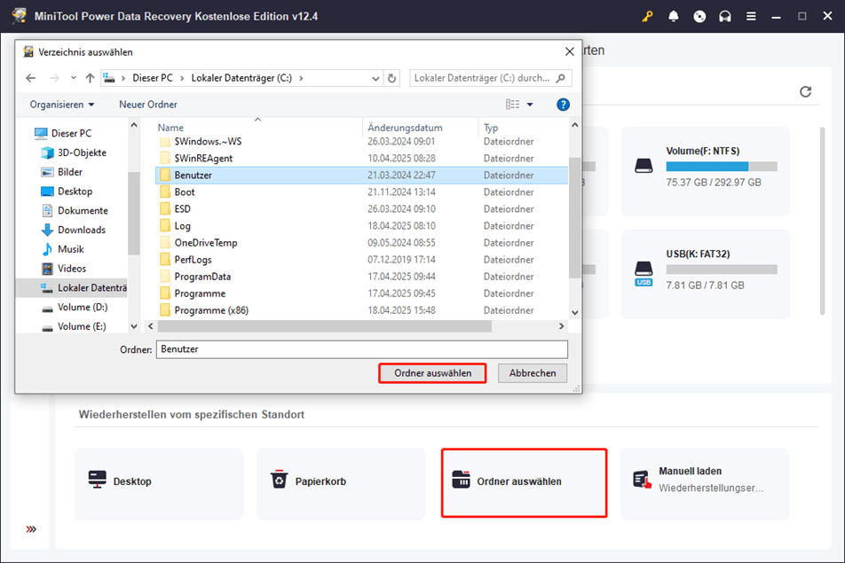Click the key (register) icon in title bar
This screenshot has width=845, height=563.
(647, 16)
